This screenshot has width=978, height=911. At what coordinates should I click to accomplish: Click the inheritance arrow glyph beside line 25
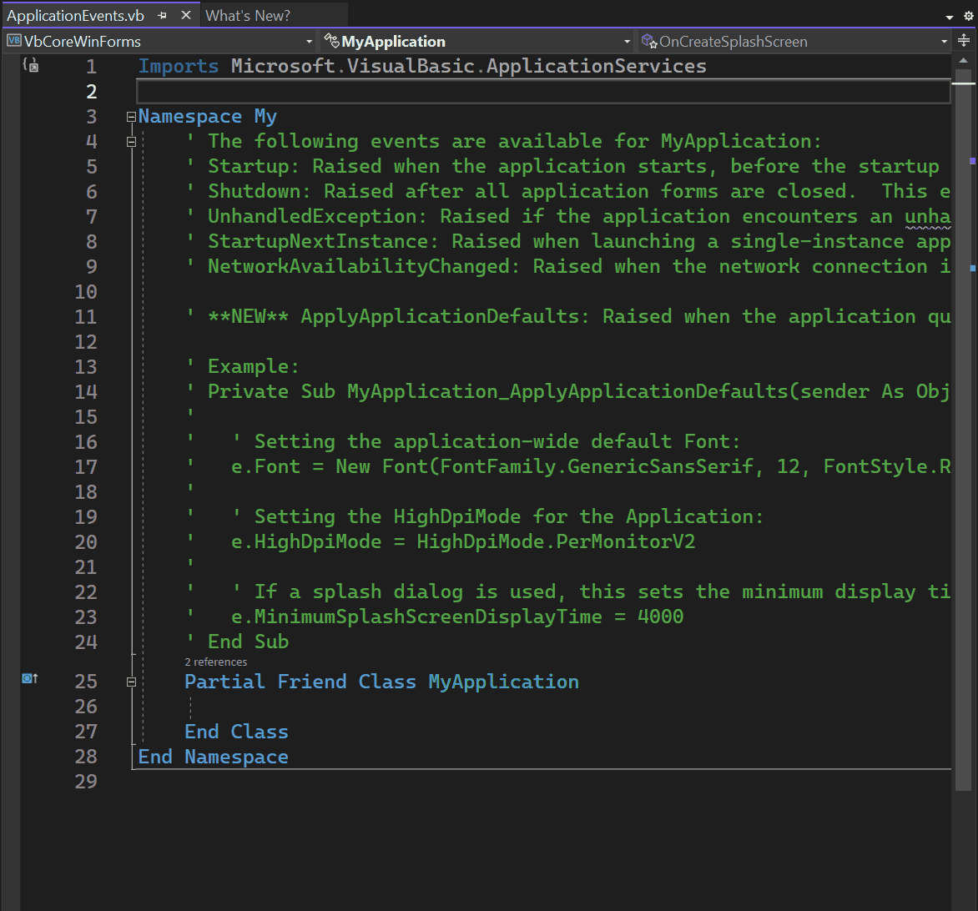click(30, 678)
